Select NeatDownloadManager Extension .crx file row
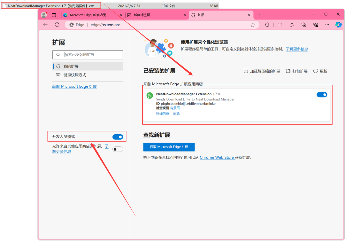 [110, 6]
